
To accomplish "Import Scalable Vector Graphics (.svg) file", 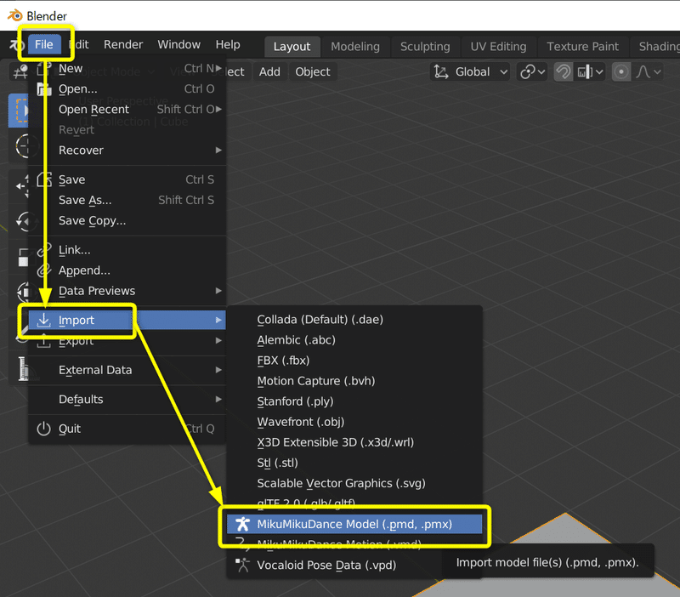I will (354, 483).
